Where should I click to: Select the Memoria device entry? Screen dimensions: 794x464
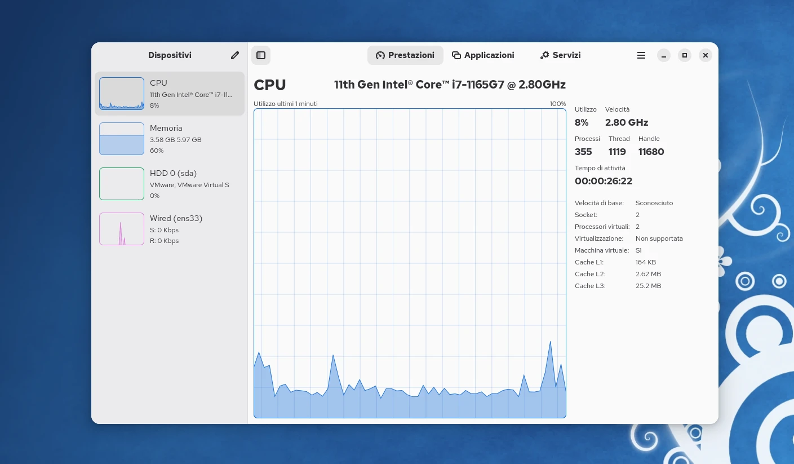pyautogui.click(x=190, y=139)
